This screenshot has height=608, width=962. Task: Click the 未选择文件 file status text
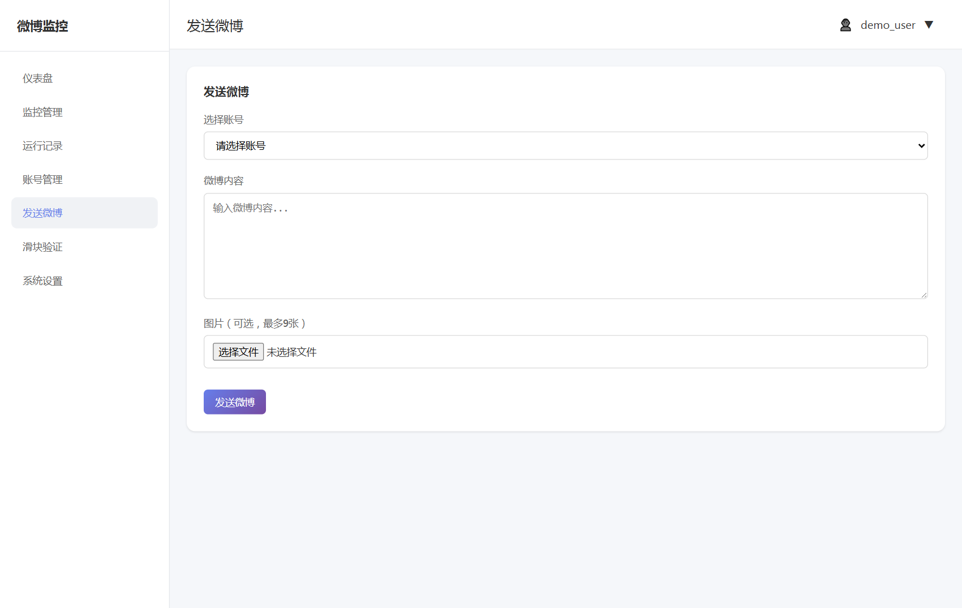tap(292, 352)
